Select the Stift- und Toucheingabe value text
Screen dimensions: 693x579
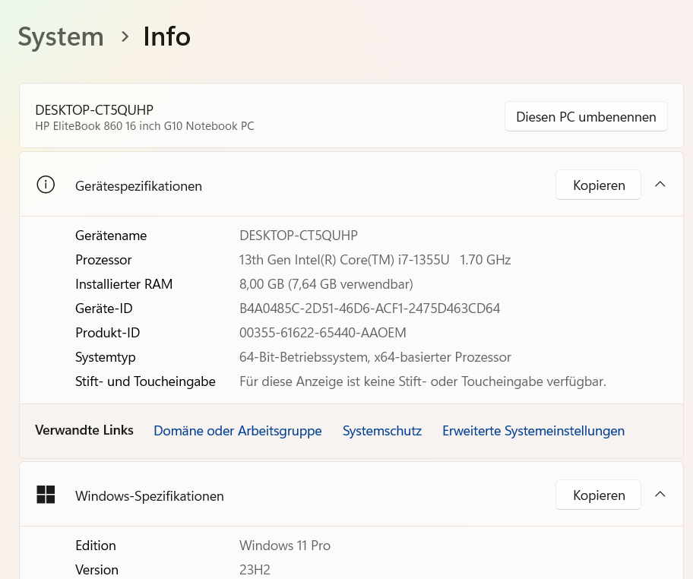[422, 381]
